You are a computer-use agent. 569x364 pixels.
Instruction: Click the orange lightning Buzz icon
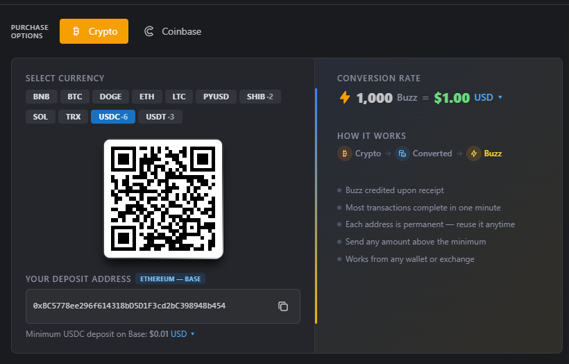344,97
